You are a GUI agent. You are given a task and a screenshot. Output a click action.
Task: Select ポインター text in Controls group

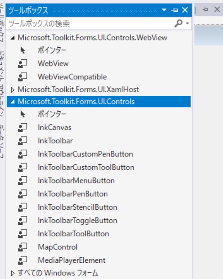click(52, 114)
